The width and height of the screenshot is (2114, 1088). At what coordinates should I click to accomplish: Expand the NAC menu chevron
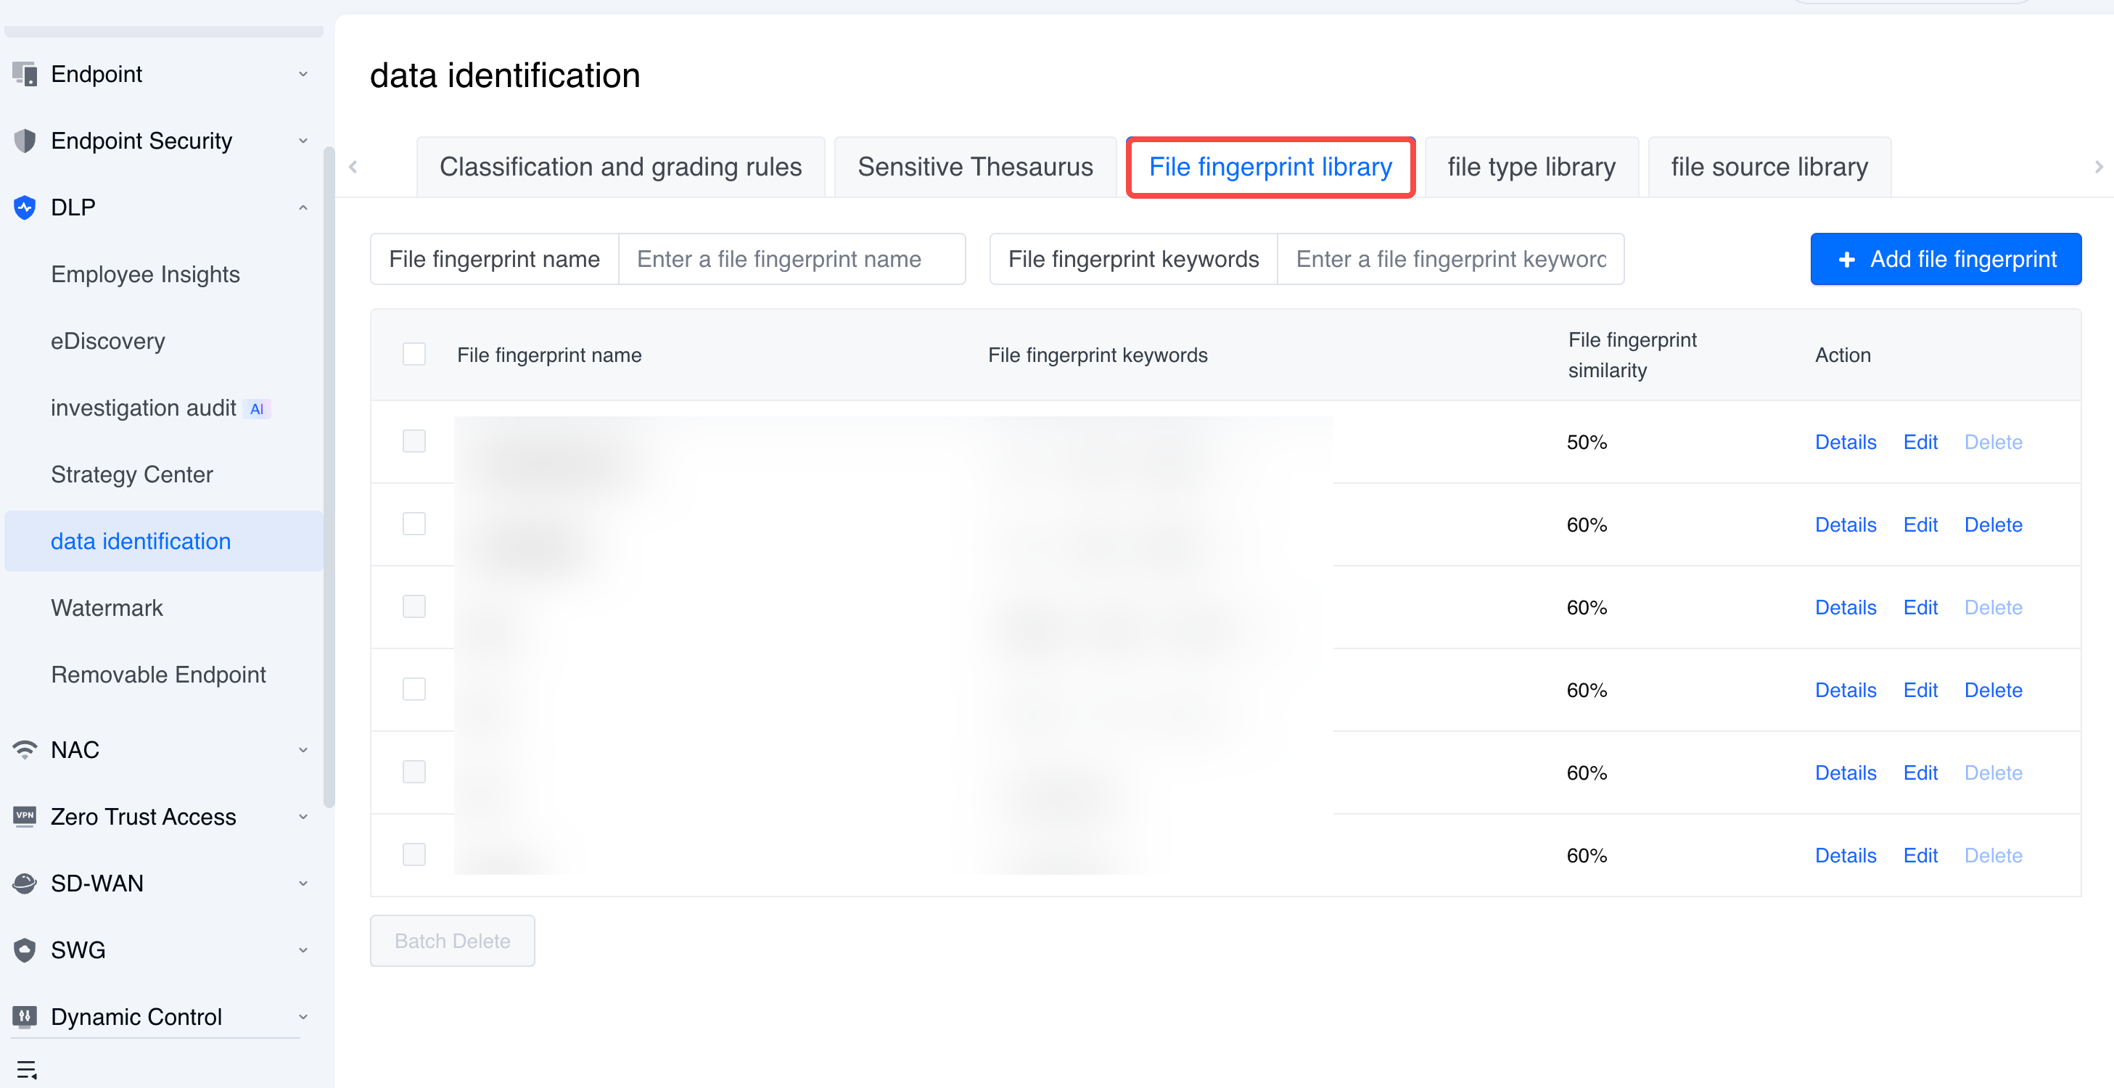(303, 750)
